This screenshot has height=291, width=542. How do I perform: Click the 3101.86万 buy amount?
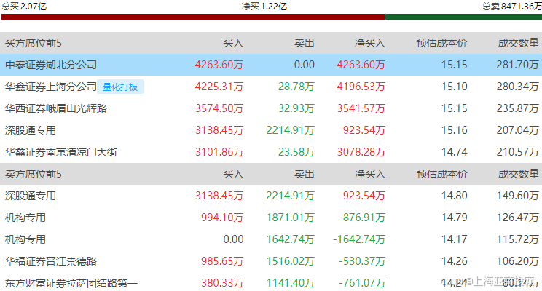219,152
